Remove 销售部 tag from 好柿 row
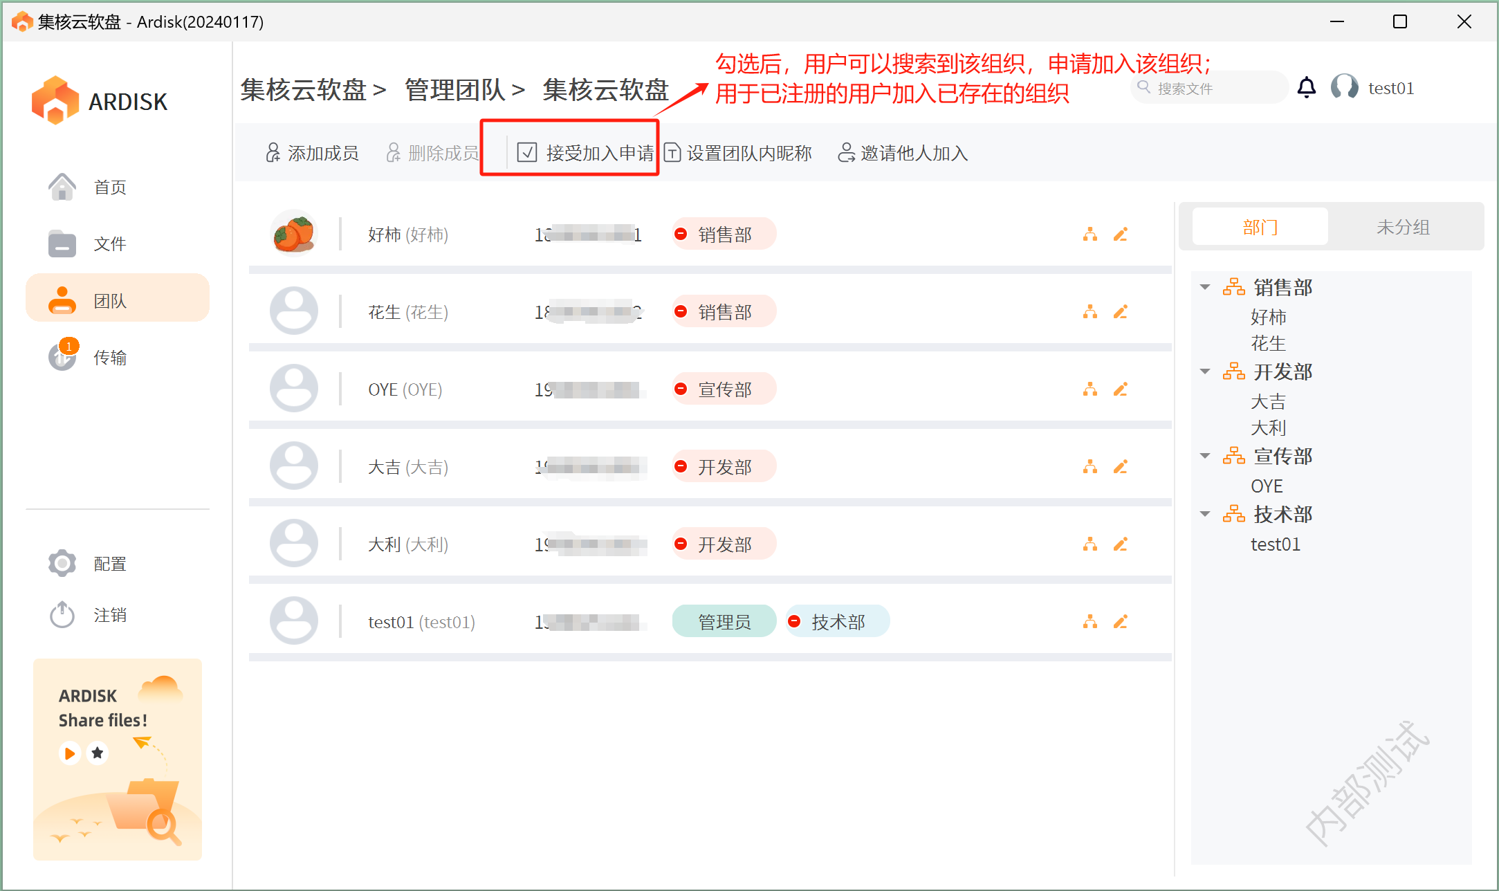This screenshot has height=891, width=1499. coord(681,235)
